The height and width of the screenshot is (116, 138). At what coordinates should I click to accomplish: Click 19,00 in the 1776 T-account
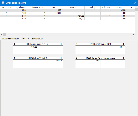122,47
